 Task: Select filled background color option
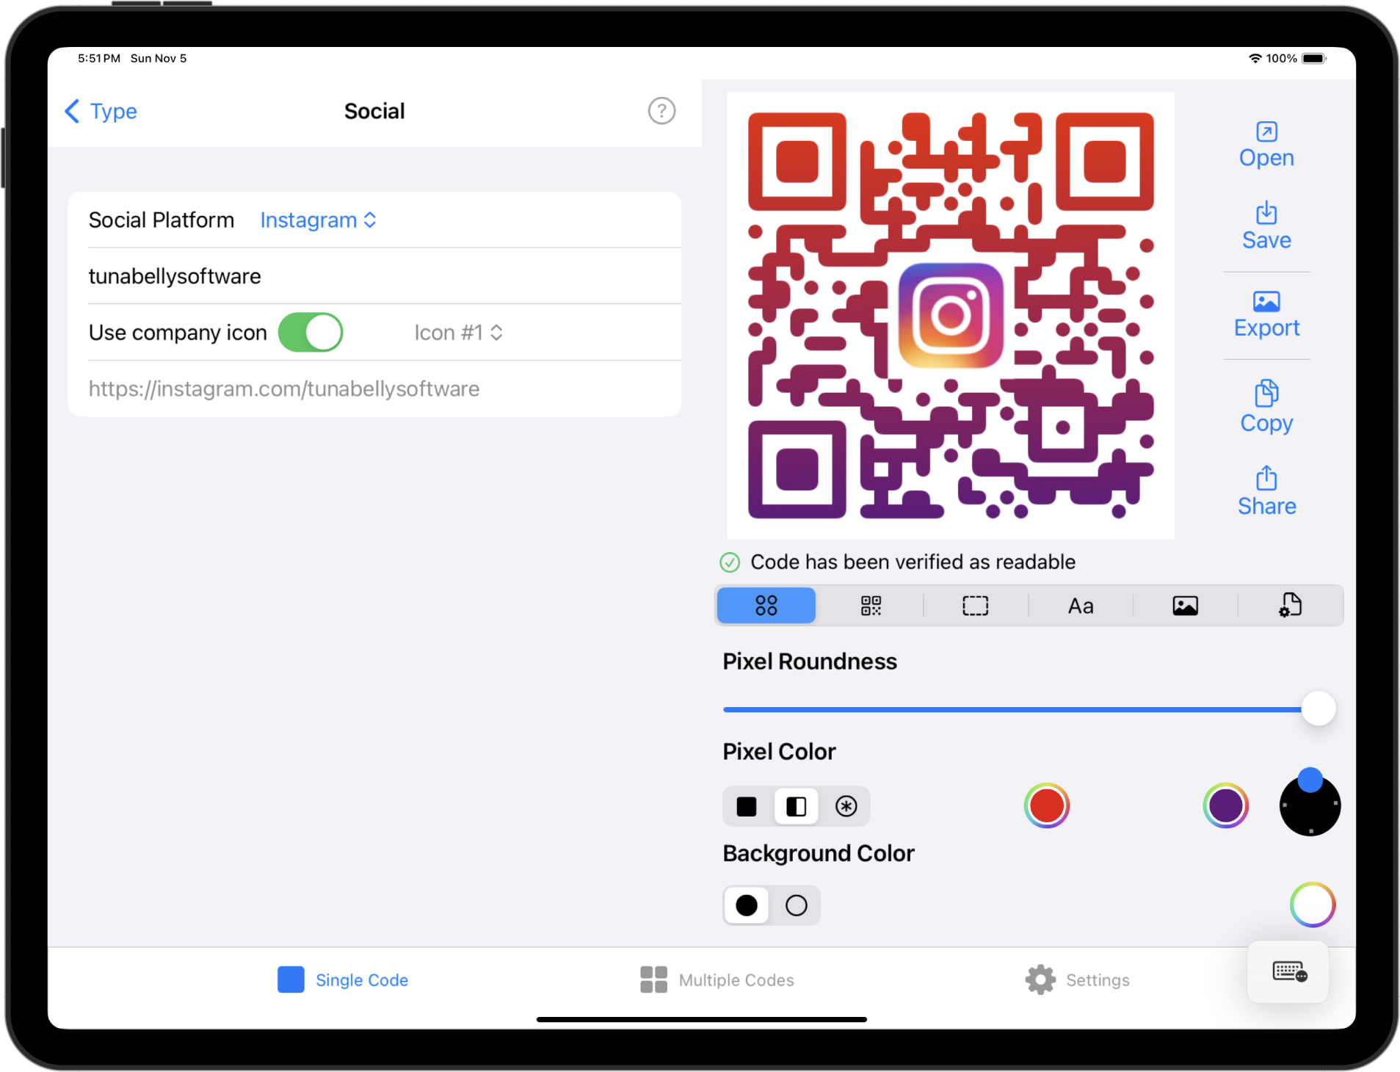[x=747, y=905]
